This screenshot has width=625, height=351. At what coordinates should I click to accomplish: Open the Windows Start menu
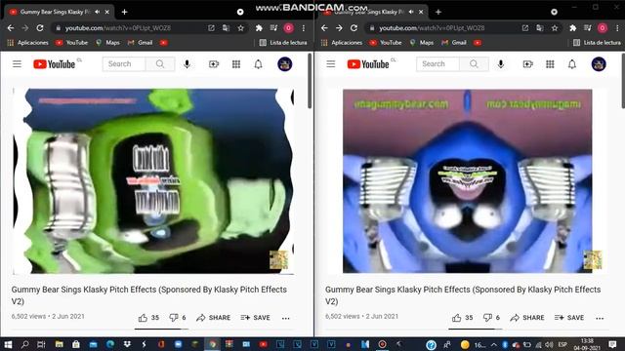(8, 344)
